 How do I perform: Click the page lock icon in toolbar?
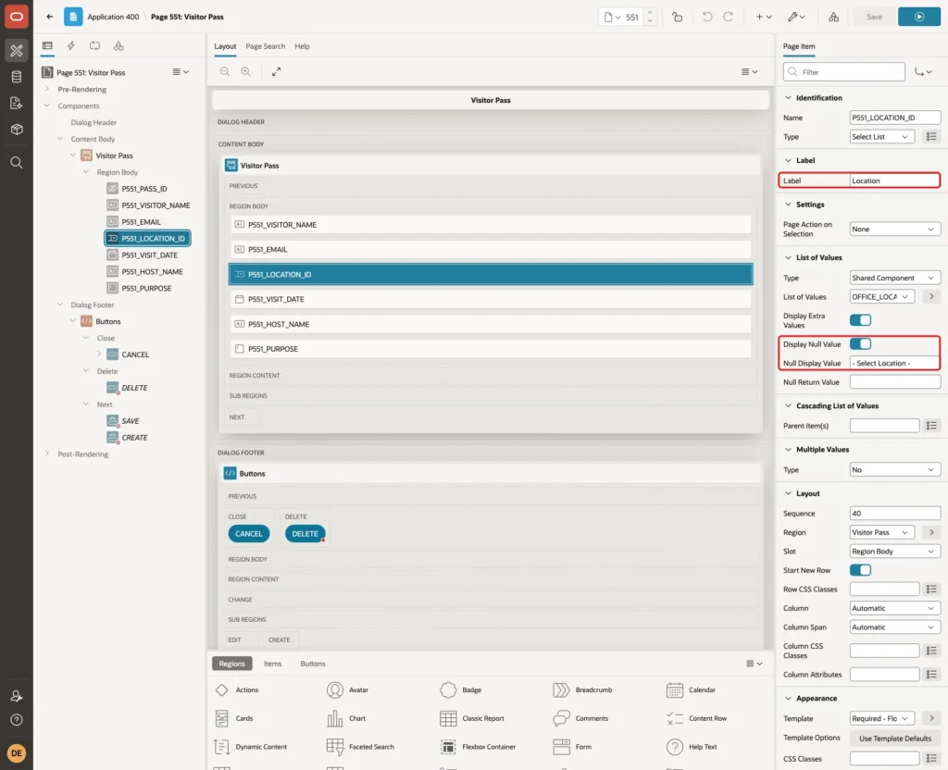(x=677, y=17)
